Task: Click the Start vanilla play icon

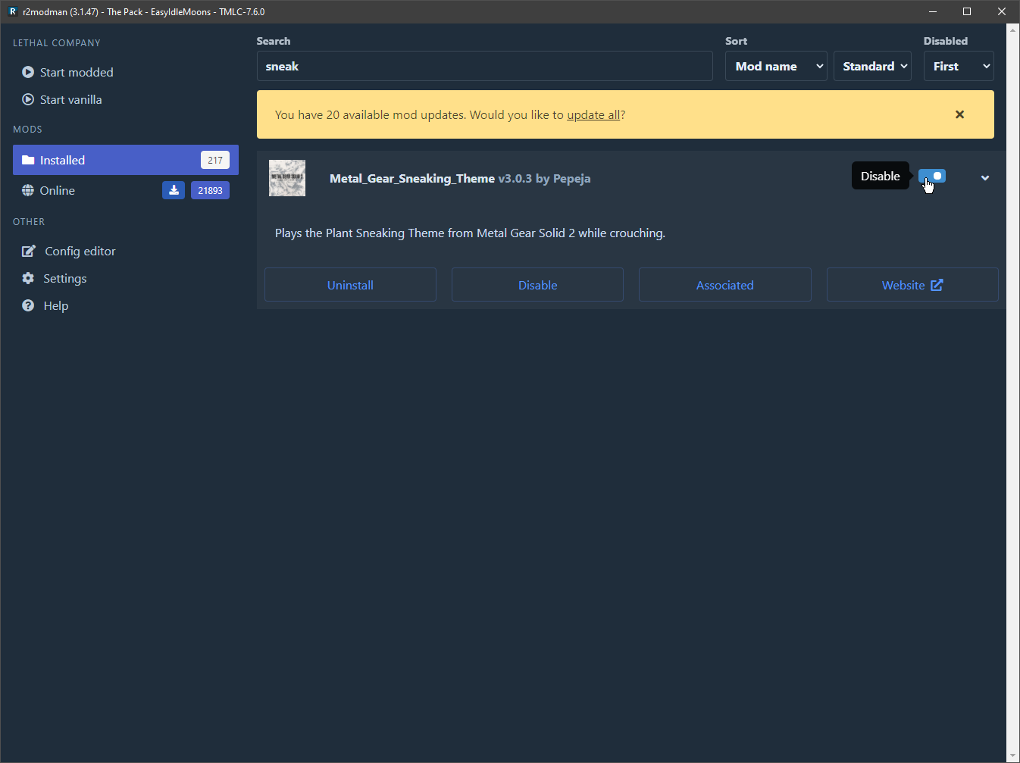Action: (x=28, y=99)
